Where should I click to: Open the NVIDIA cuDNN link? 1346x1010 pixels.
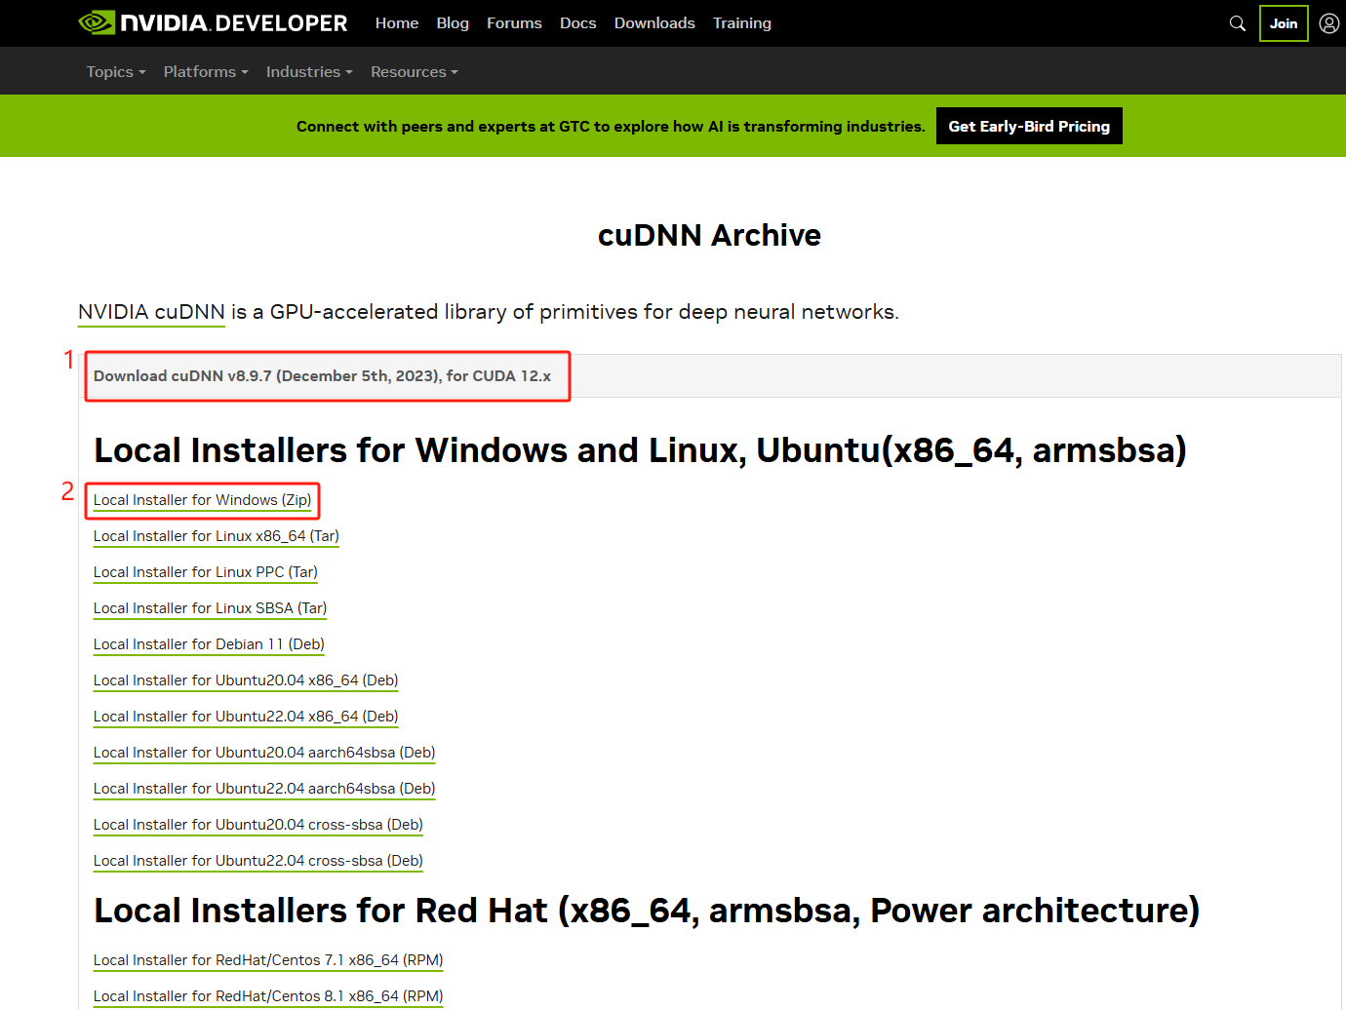151,312
